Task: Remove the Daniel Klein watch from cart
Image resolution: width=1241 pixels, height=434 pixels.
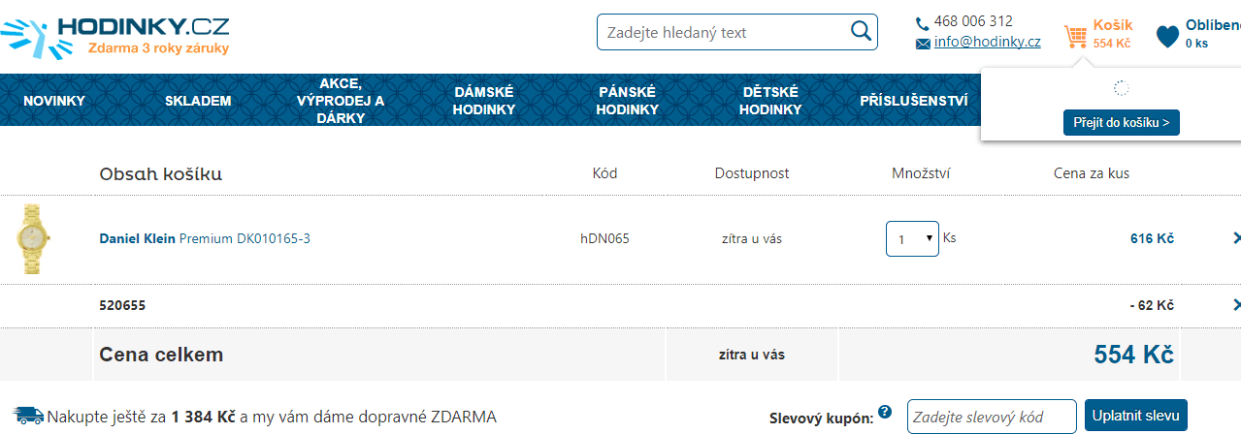Action: point(1236,238)
